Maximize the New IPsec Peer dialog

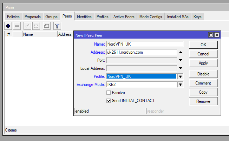pyautogui.click(x=211, y=35)
